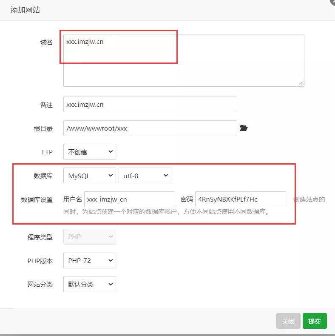Click the 备注 remark input field

[x=150, y=104]
